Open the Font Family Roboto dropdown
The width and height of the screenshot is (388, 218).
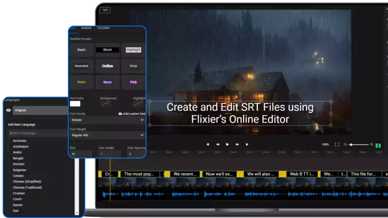coord(107,120)
